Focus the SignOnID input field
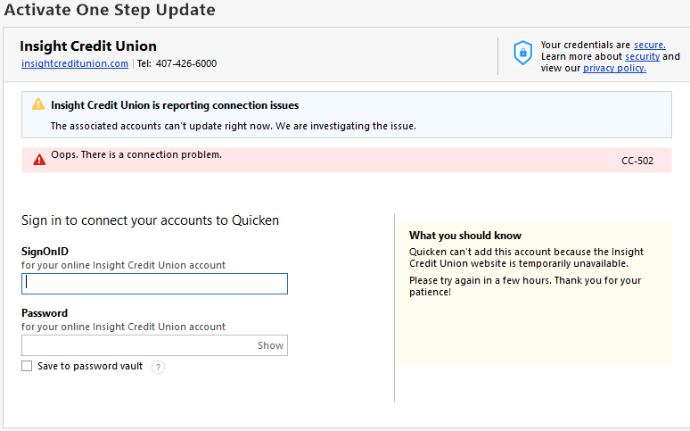Screen dimensions: 690x431 (154, 284)
